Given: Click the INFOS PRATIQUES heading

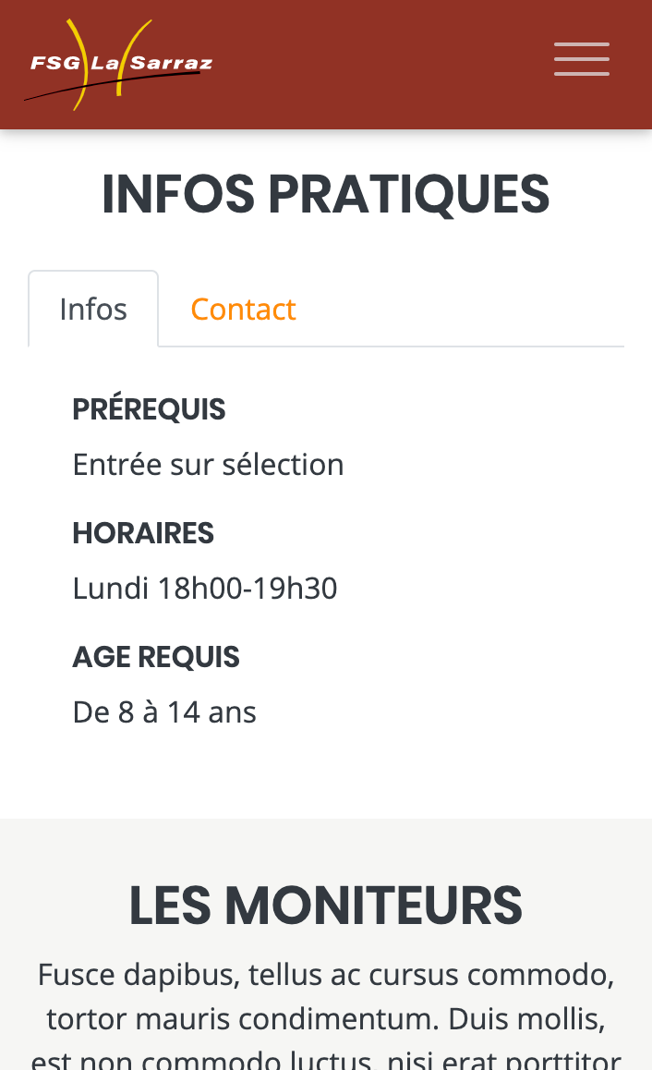Looking at the screenshot, I should pos(326,193).
